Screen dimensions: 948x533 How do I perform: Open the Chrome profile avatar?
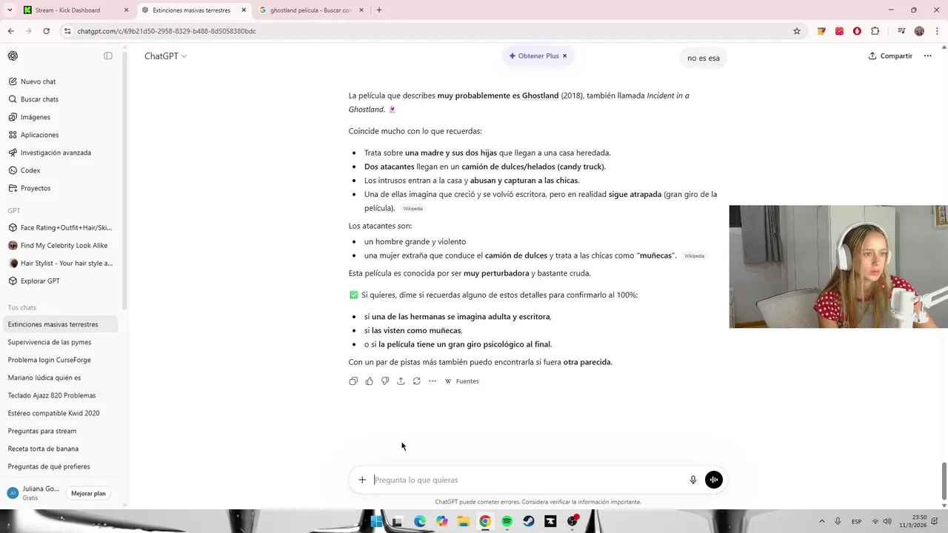coord(919,31)
